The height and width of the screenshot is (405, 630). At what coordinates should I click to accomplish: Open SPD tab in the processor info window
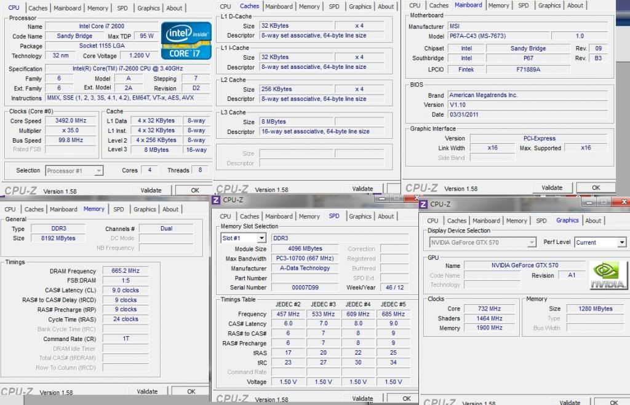[122, 8]
